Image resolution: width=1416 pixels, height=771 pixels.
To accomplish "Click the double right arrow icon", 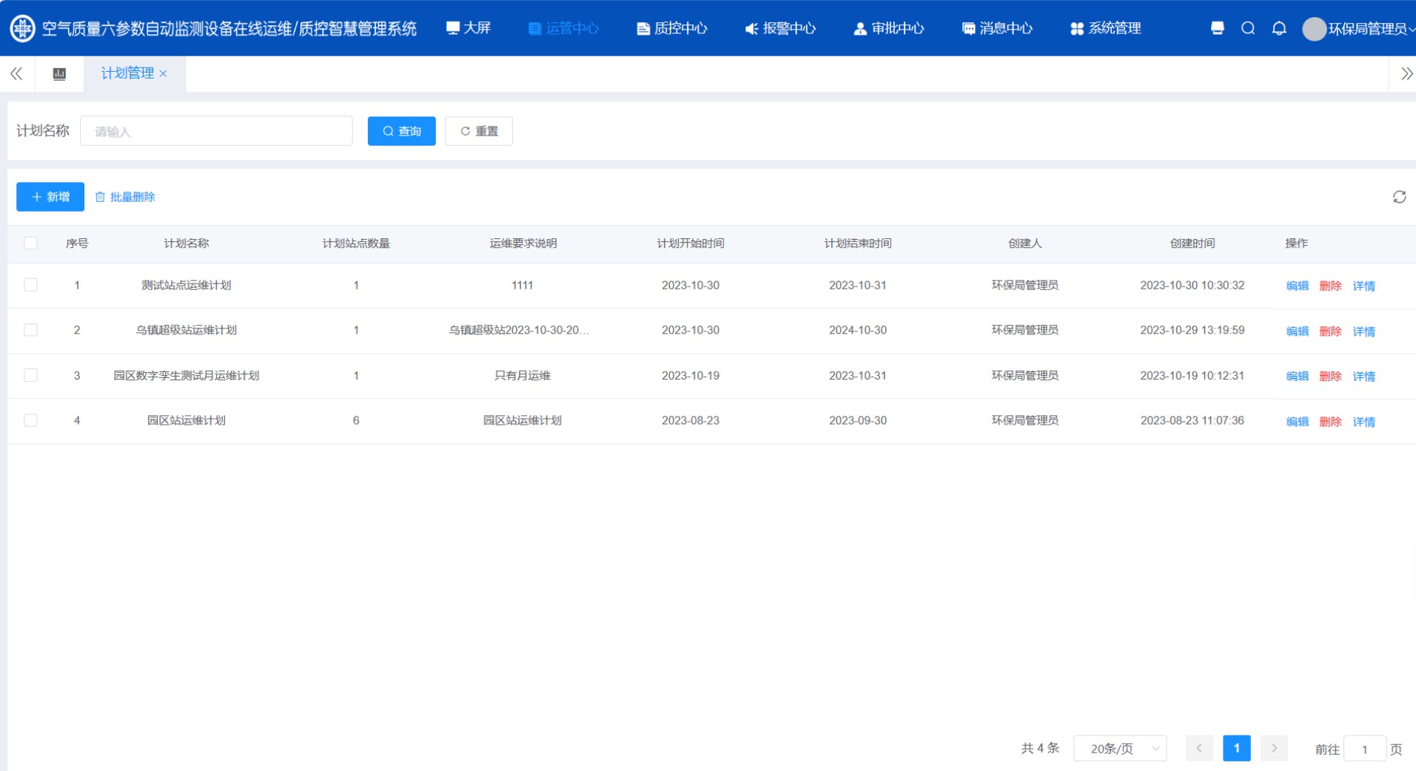I will [1406, 74].
